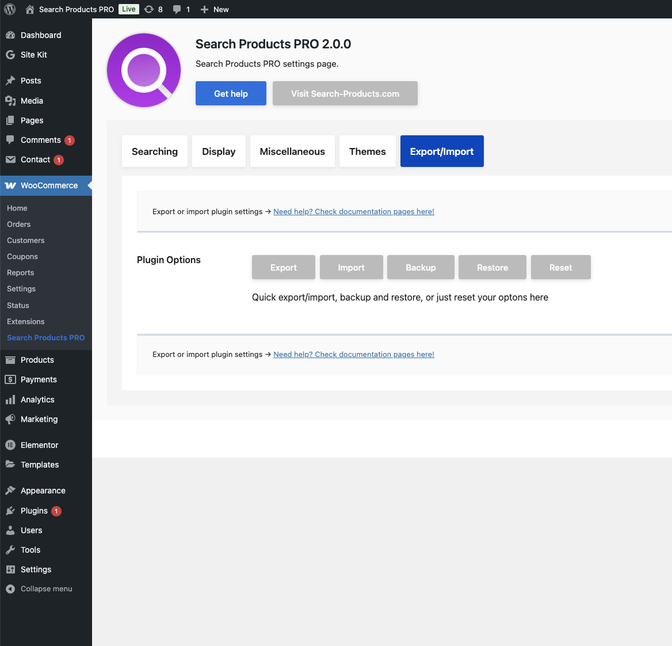Click the comments bubble icon in admin bar
Viewport: 672px width, 646px height.
175,9
